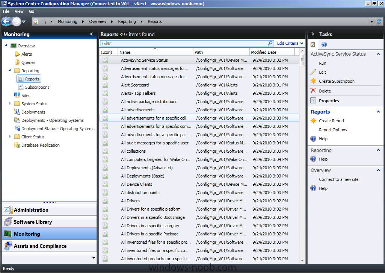The width and height of the screenshot is (385, 273).
Task: Open the File menu
Action: tap(6, 11)
